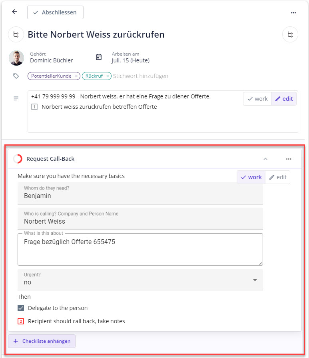Viewport: 309px width, 358px height.
Task: Check "Recipient should call back, take notes"
Action: point(21,321)
